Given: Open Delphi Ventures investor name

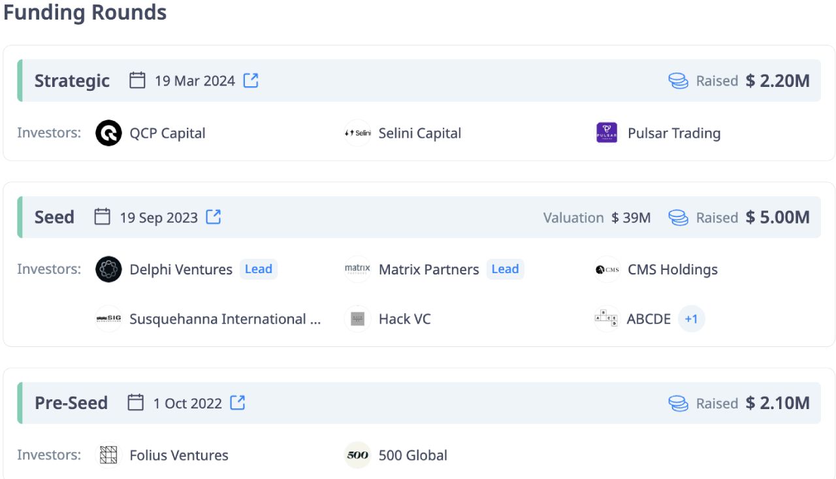Looking at the screenshot, I should tap(181, 269).
